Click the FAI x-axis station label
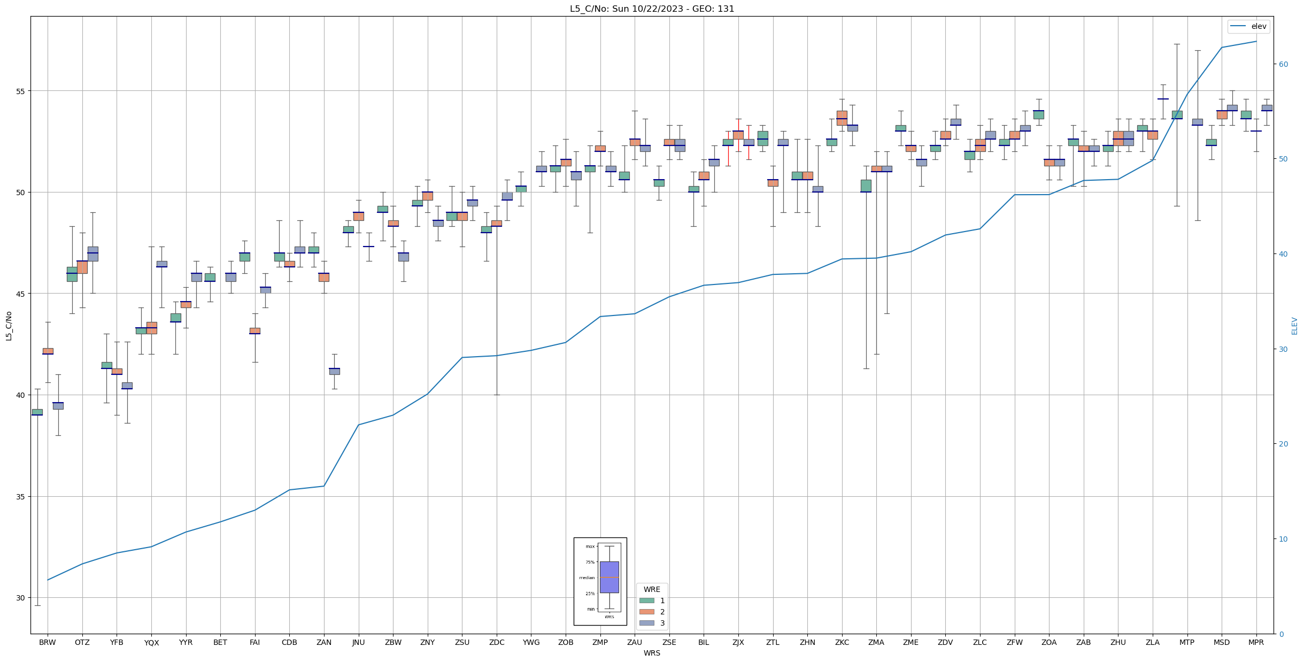Viewport: 1304px width, 662px height. 254,642
